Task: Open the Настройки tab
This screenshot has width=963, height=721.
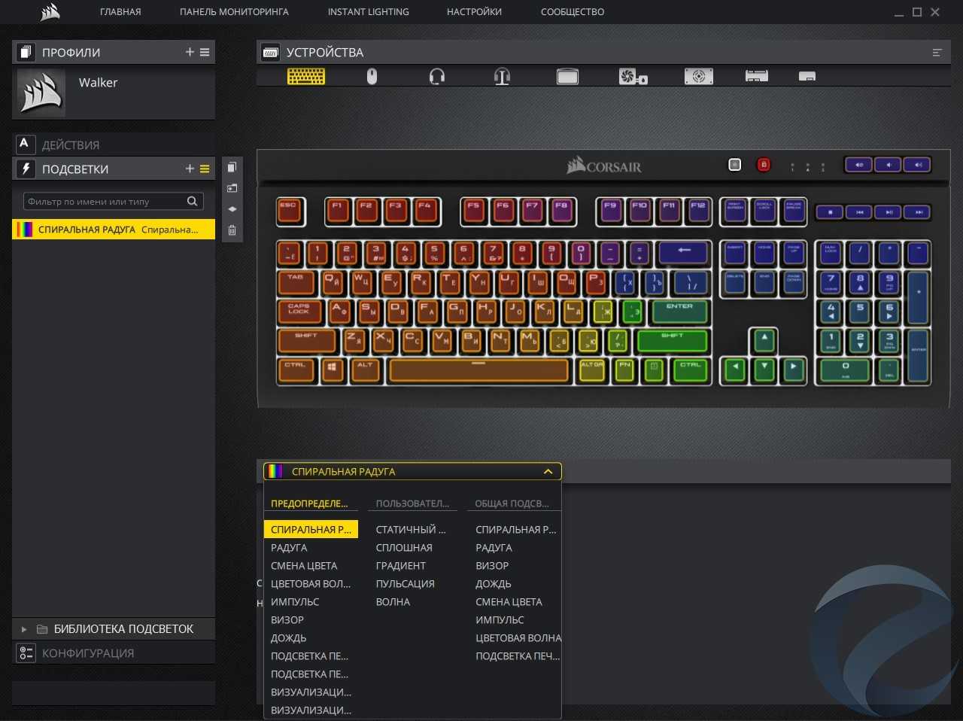Action: pos(474,12)
